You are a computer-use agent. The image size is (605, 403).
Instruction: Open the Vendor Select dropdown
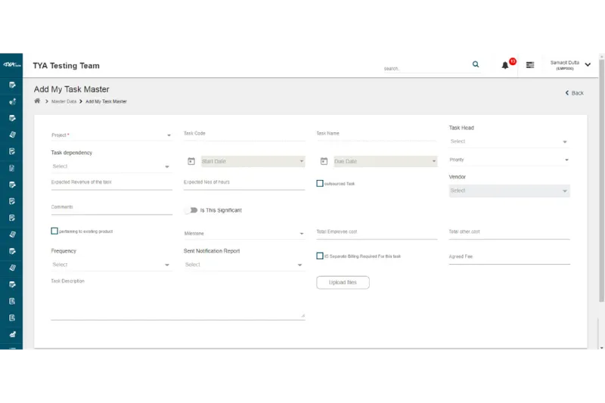[509, 191]
